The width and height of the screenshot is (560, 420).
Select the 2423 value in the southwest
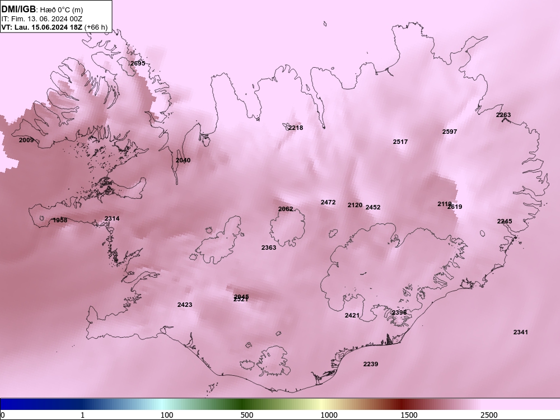[x=185, y=305]
